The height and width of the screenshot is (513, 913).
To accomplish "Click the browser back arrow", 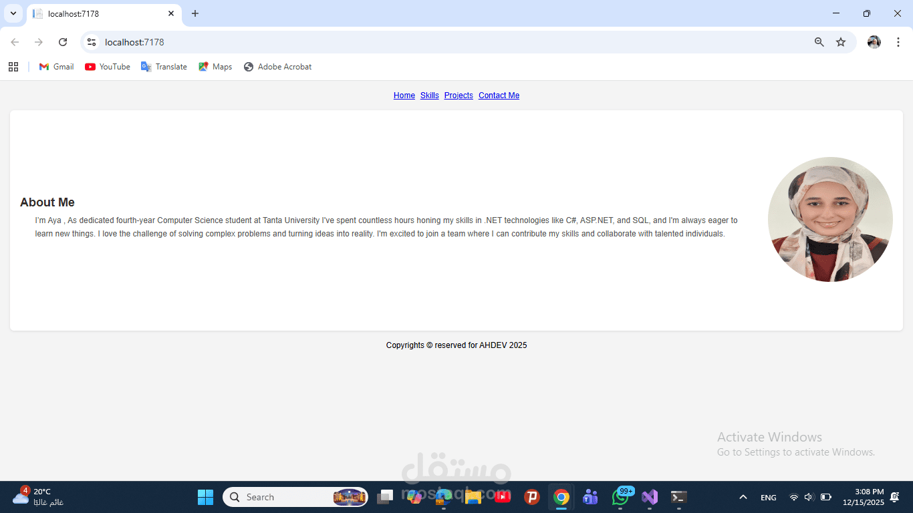I will [15, 42].
